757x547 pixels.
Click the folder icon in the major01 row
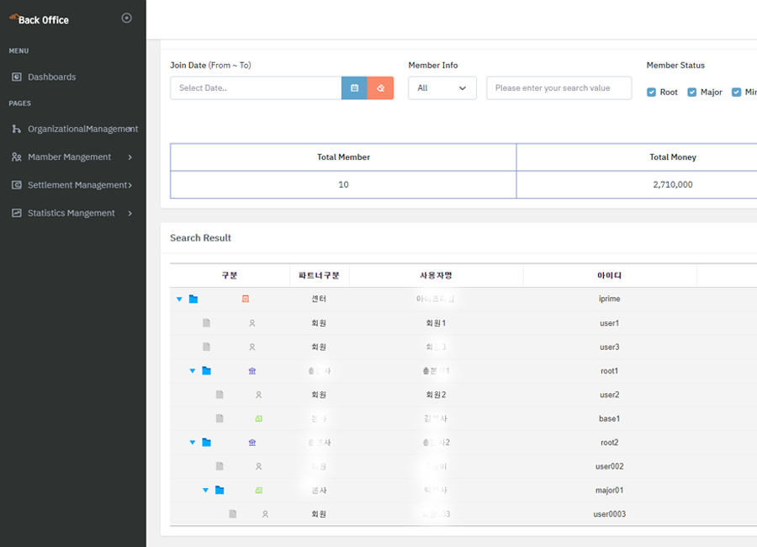click(220, 490)
